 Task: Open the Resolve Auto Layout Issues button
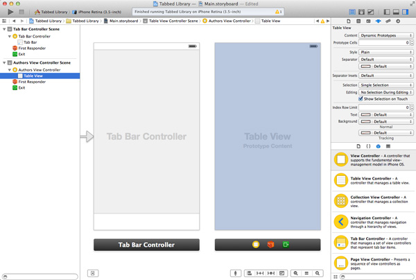pyautogui.click(x=271, y=273)
